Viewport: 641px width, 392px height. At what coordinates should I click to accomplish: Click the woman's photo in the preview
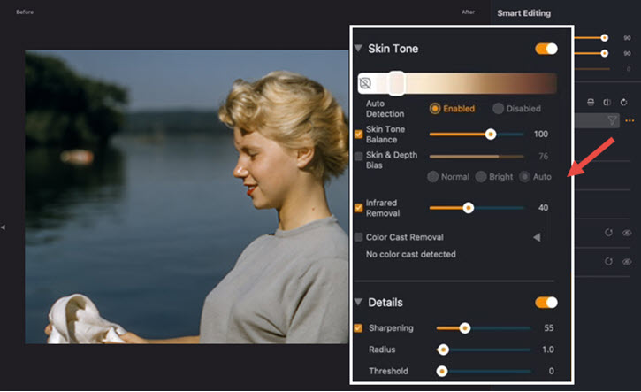187,196
